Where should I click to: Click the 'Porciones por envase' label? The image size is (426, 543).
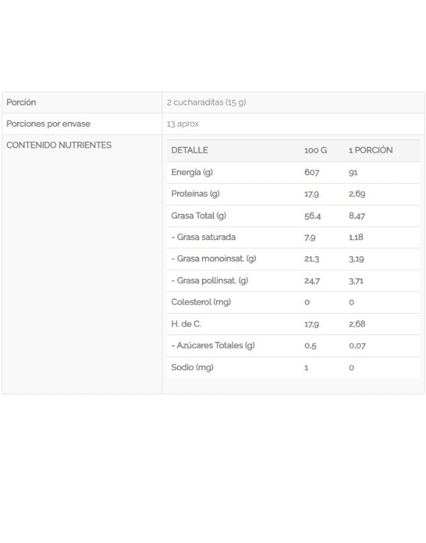click(48, 124)
